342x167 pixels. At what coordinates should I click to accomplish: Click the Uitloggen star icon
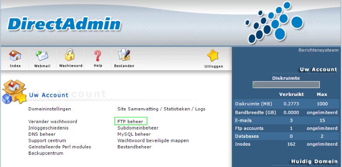pos(213,56)
